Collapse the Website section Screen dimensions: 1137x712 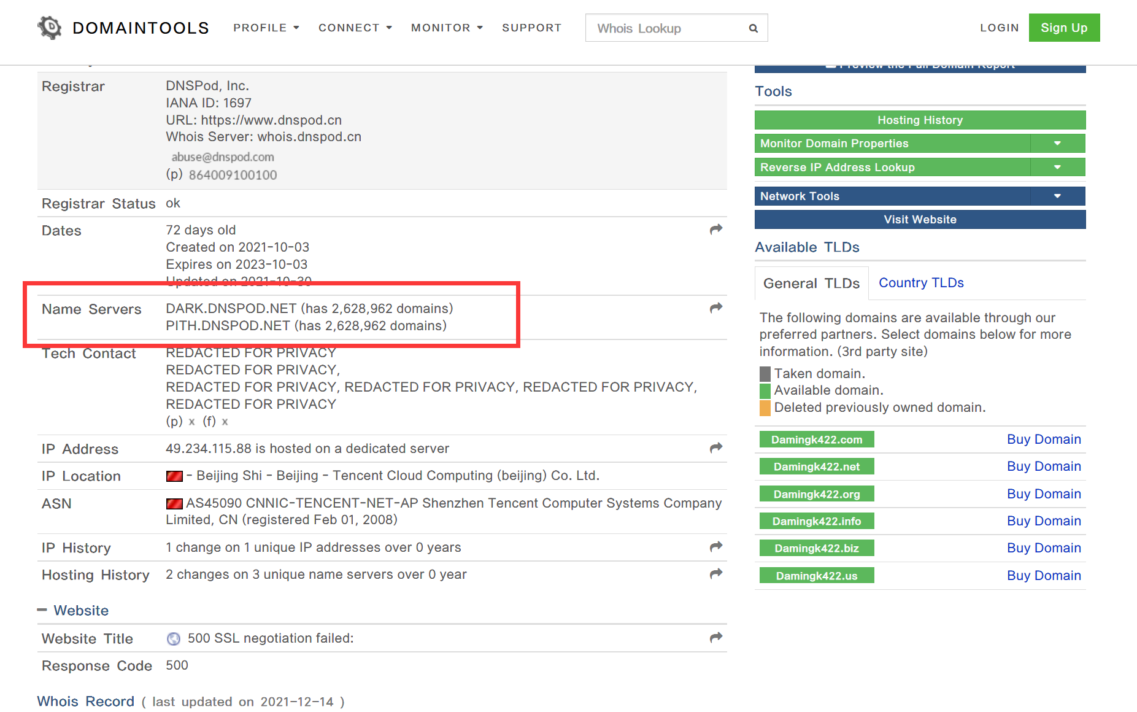(42, 610)
